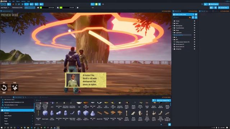Open Task View in the Windows taskbar
The height and width of the screenshot is (129, 230).
tap(11, 128)
